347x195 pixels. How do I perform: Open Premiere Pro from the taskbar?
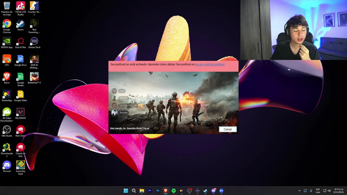[x=150, y=191]
